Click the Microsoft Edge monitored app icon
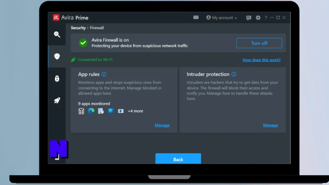Image resolution: width=329 pixels, height=185 pixels. (x=91, y=111)
